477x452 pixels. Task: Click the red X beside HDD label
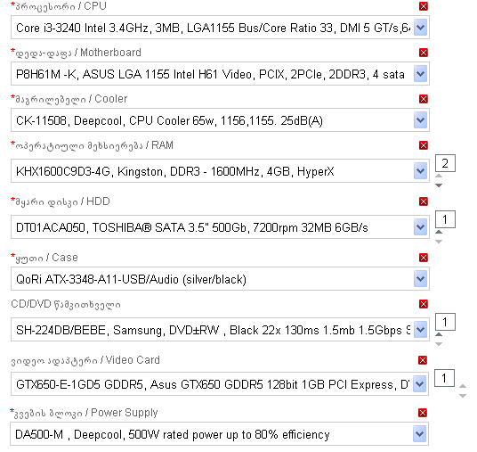(423, 201)
